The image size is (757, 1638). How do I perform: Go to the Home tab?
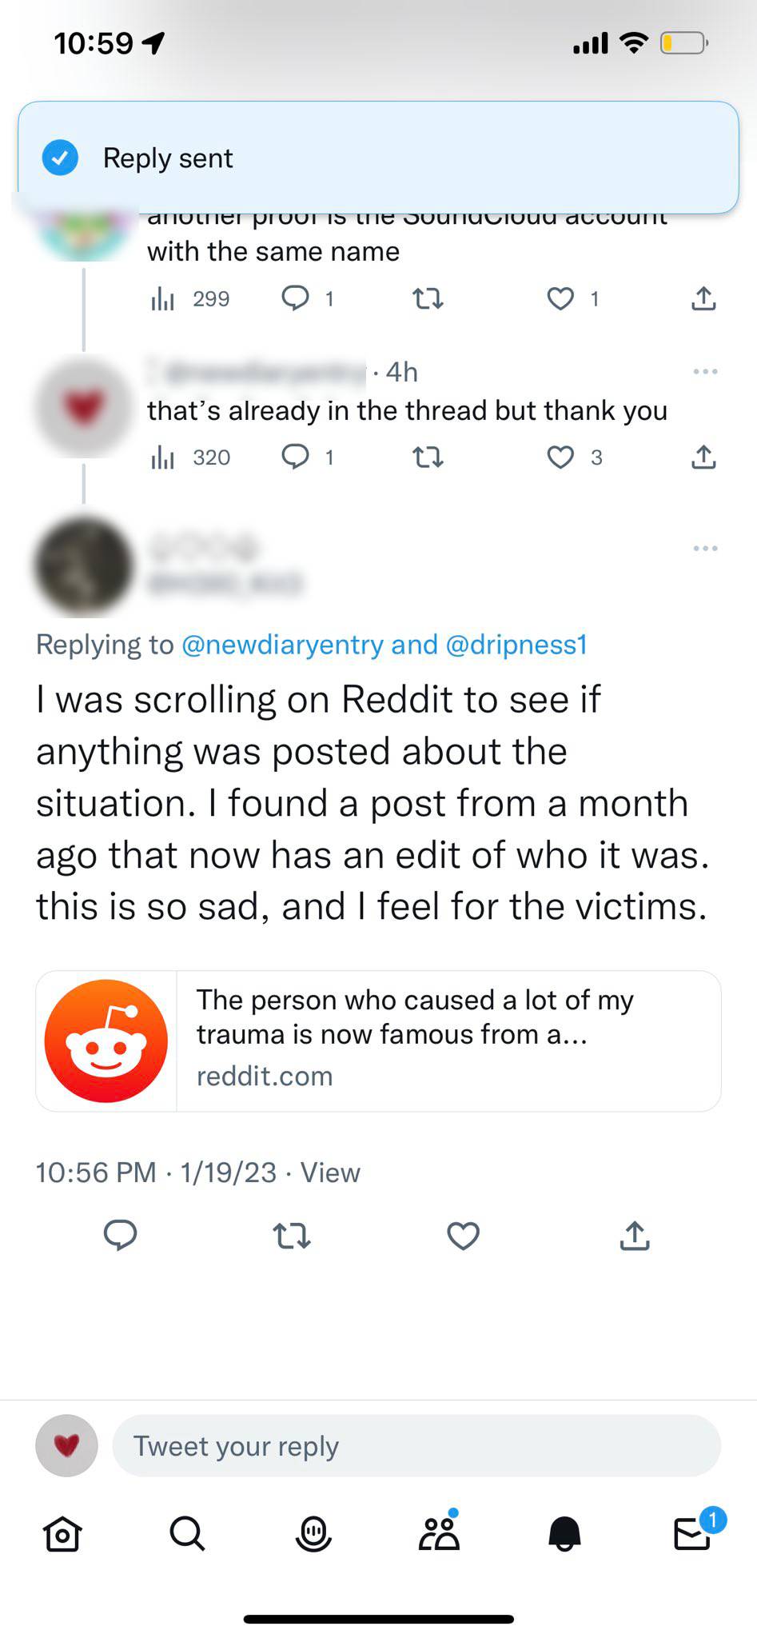coord(62,1533)
